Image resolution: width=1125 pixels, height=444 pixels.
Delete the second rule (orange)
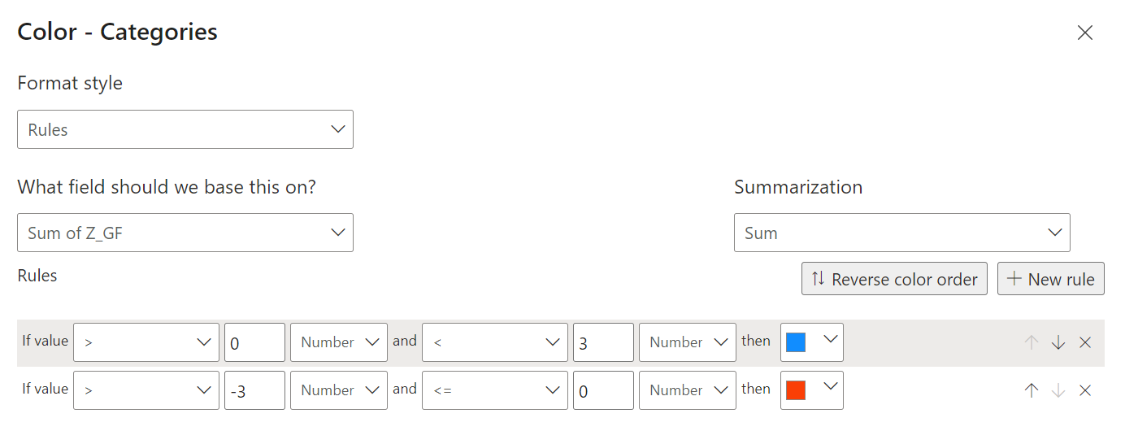point(1084,390)
